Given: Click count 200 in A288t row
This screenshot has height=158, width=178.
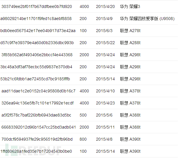Looking at the screenshot, I should click(x=83, y=43).
